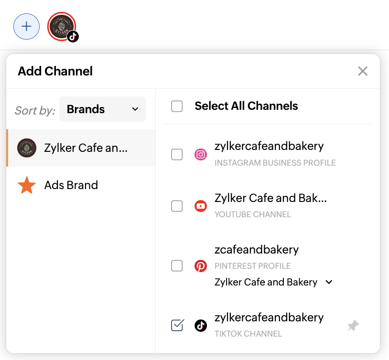Open the Sort by Brands dropdown
389x360 pixels.
(x=102, y=109)
